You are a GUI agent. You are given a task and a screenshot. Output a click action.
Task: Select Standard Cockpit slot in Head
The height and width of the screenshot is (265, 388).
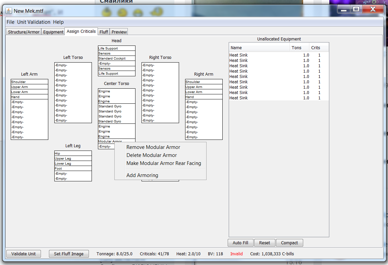click(116, 59)
